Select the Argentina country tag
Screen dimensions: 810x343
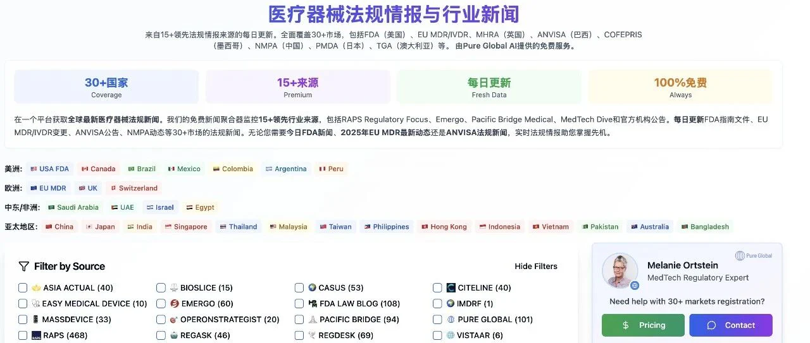coord(286,169)
